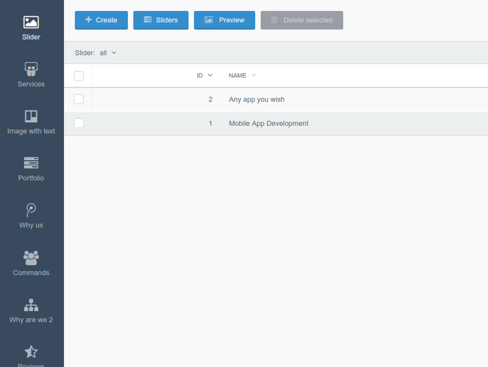Click the Delete selected button

pyautogui.click(x=302, y=20)
